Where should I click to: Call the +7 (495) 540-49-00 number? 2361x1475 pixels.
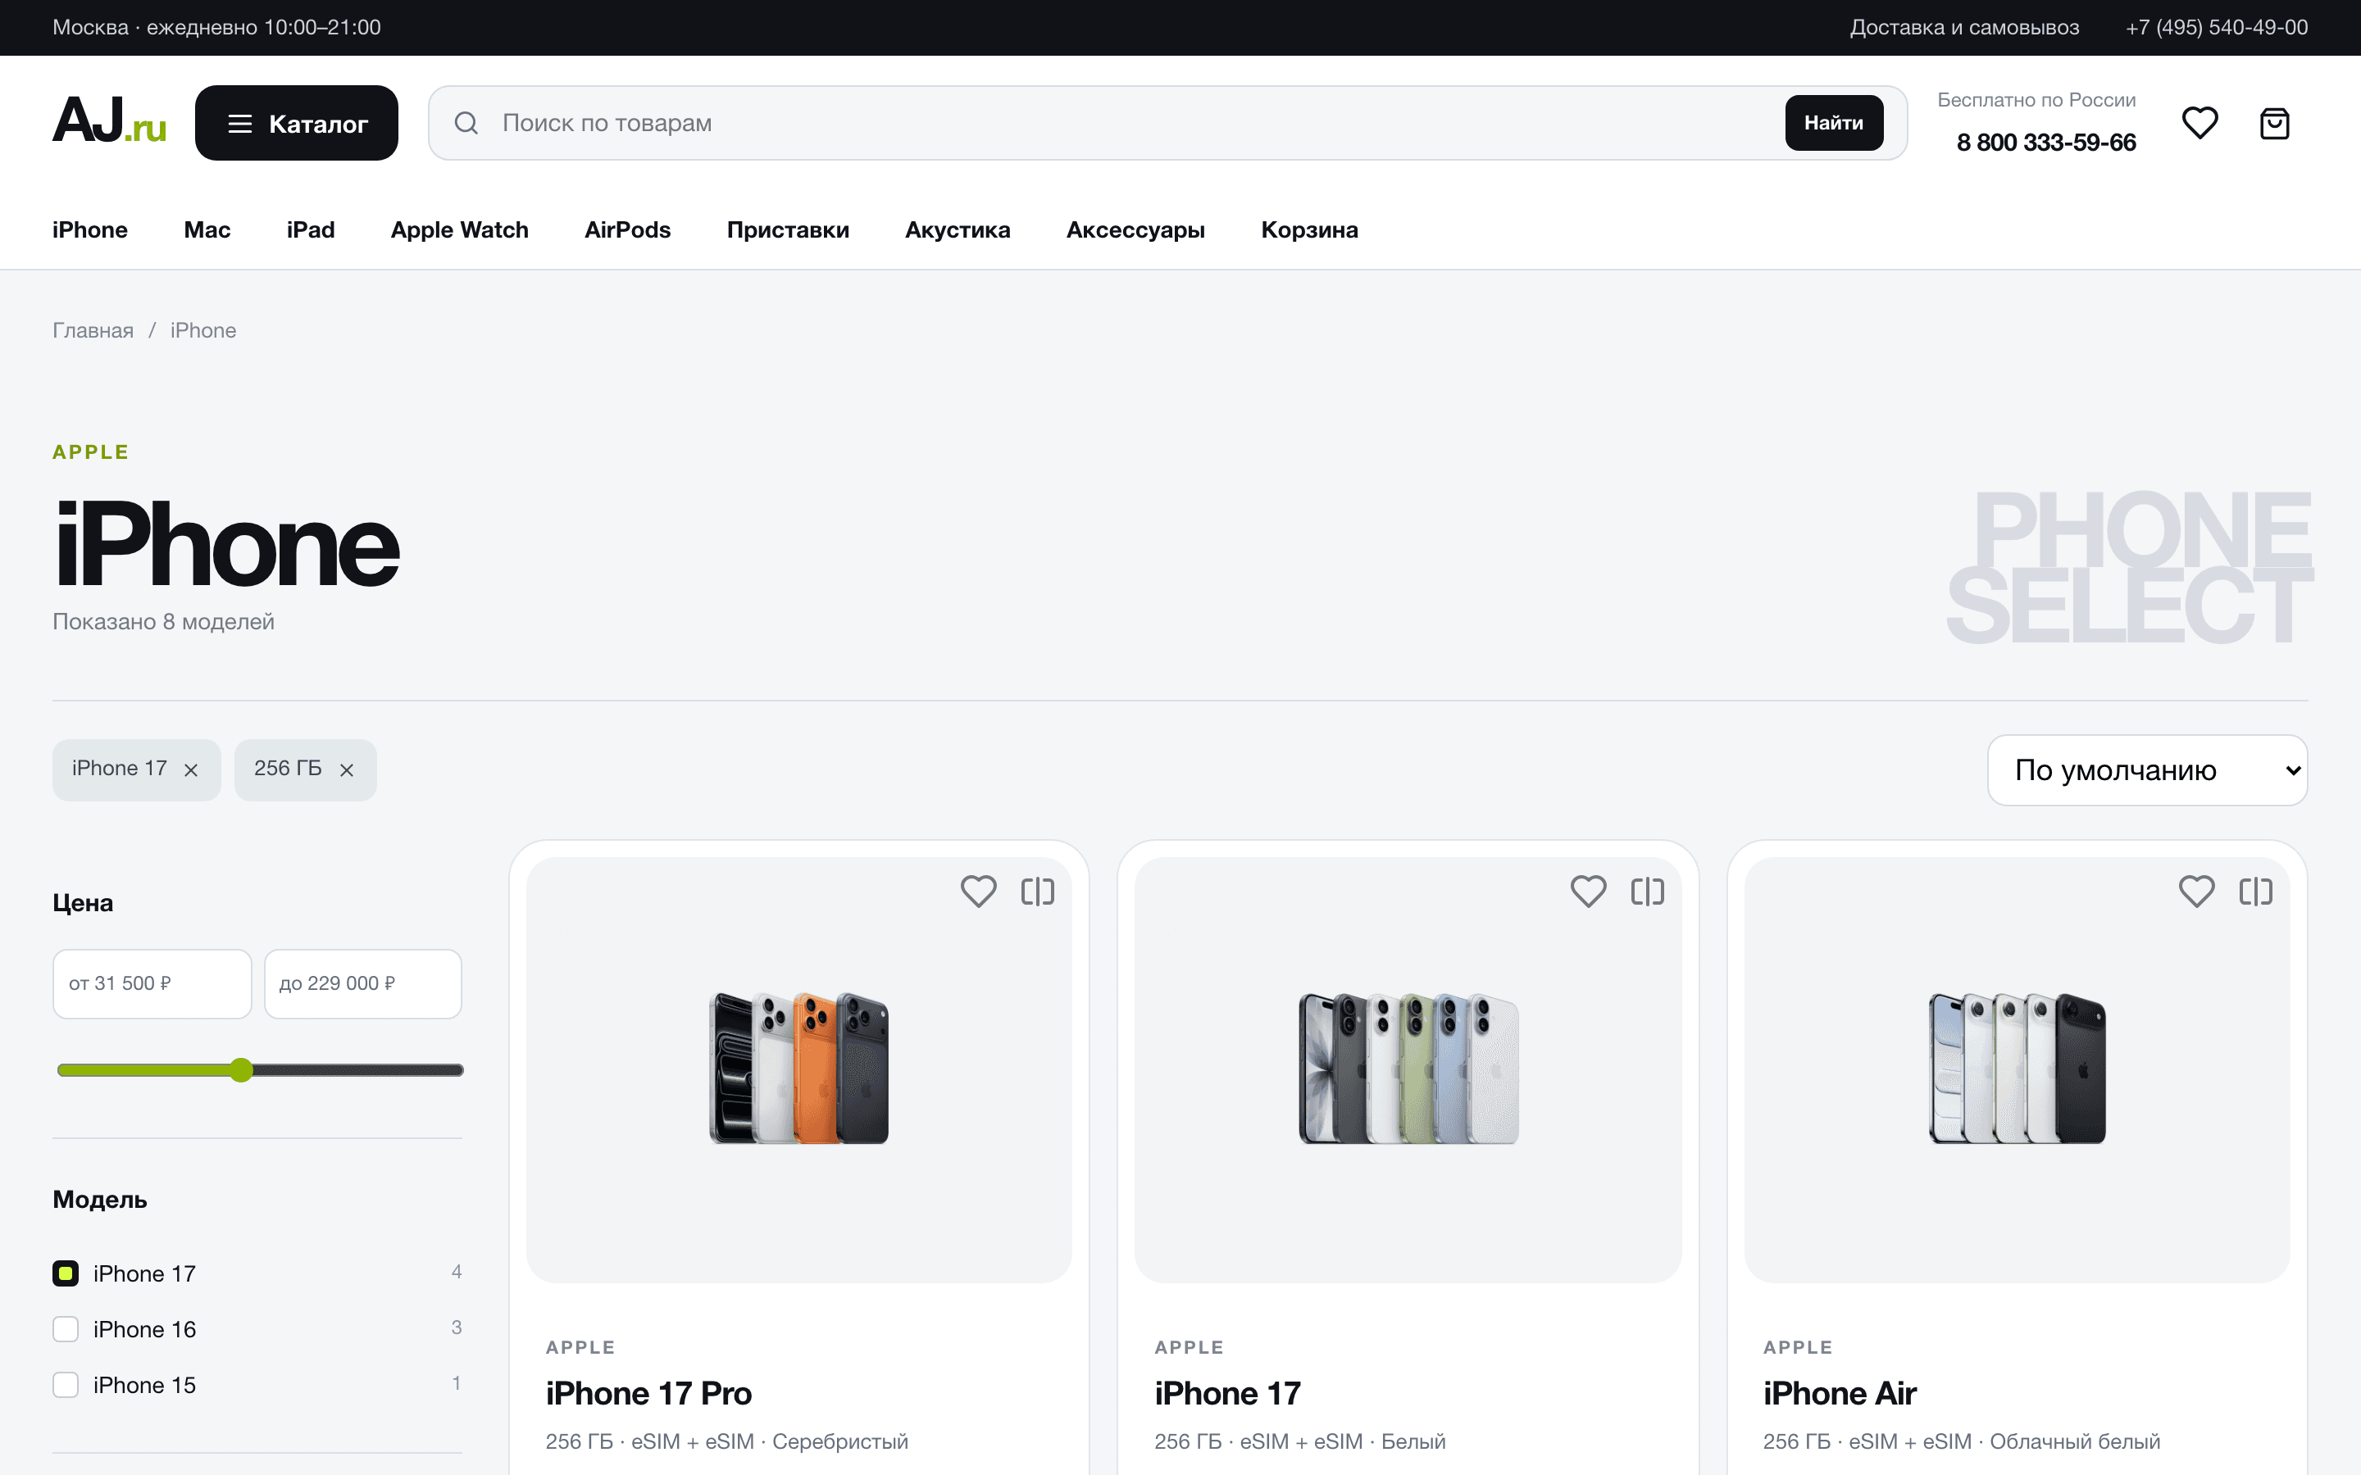click(x=2217, y=27)
